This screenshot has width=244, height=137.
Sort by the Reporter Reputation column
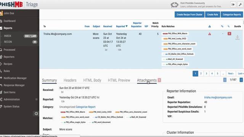point(136,25)
